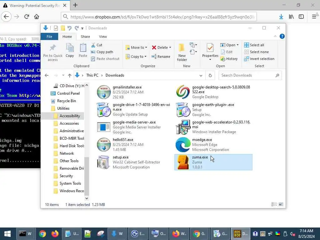The height and width of the screenshot is (240, 320).
Task: Click the Chrome icon in taskbar
Action: tap(42, 234)
